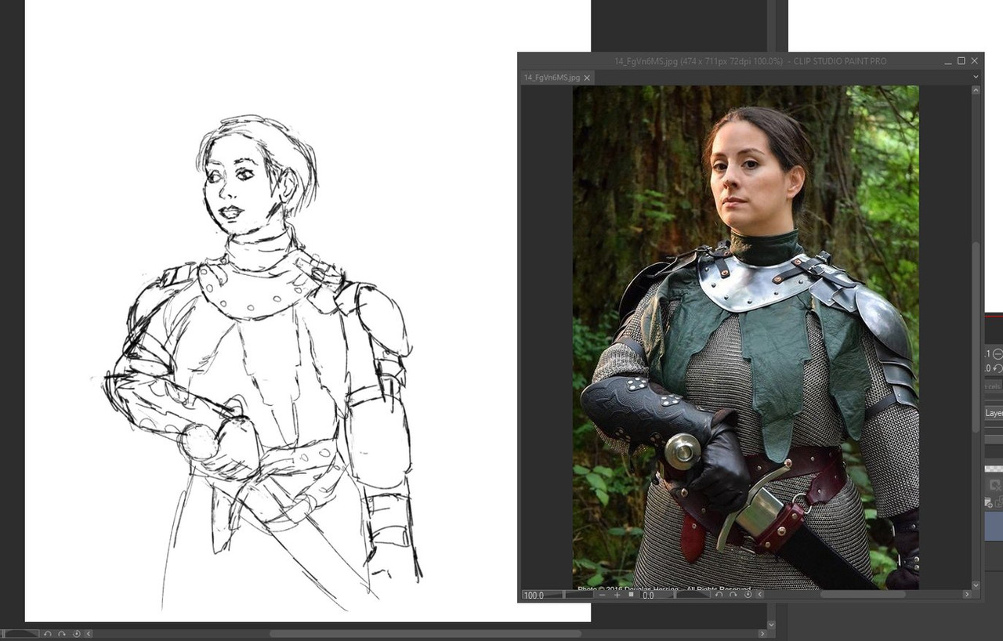Click right scroll arrow of sketch canvas
The height and width of the screenshot is (641, 1003).
click(762, 633)
